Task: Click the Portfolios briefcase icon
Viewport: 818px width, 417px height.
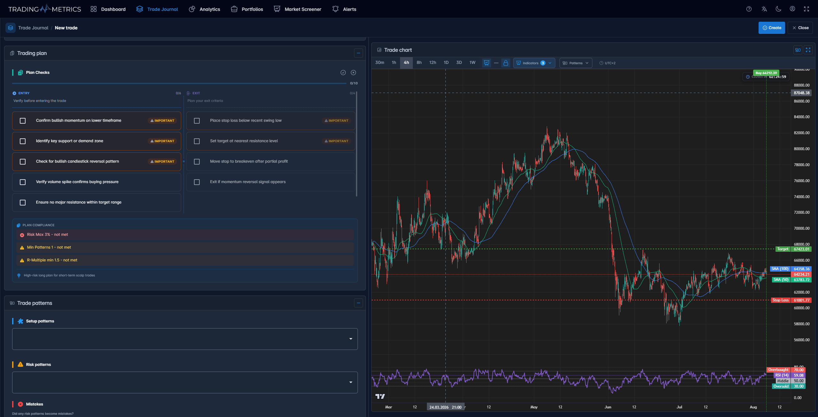Action: tap(234, 9)
